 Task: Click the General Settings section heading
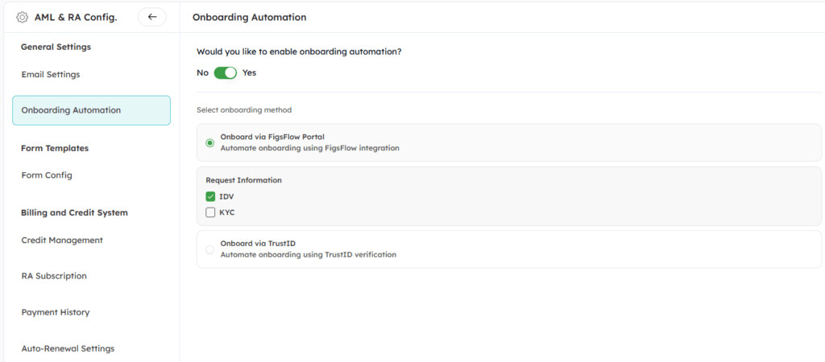tap(56, 47)
